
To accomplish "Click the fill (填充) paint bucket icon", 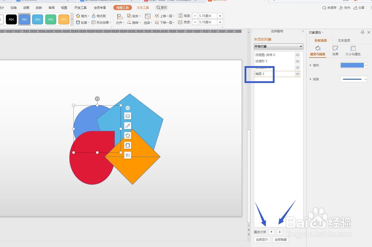I will (x=78, y=16).
